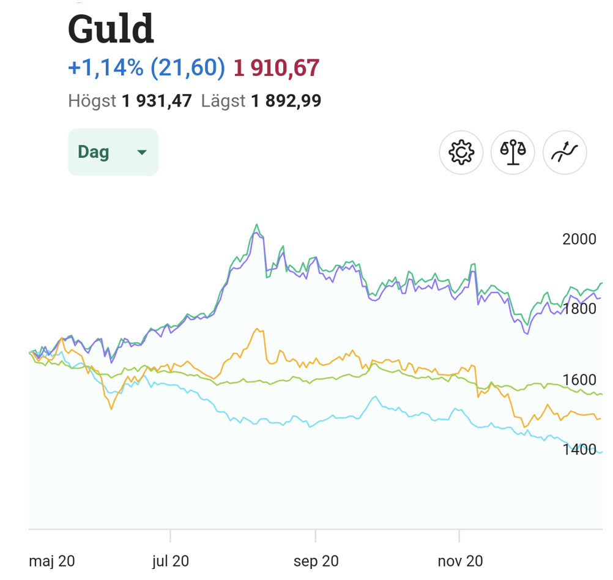Click the highest peak of the green line
613x580 pixels.
tap(256, 225)
